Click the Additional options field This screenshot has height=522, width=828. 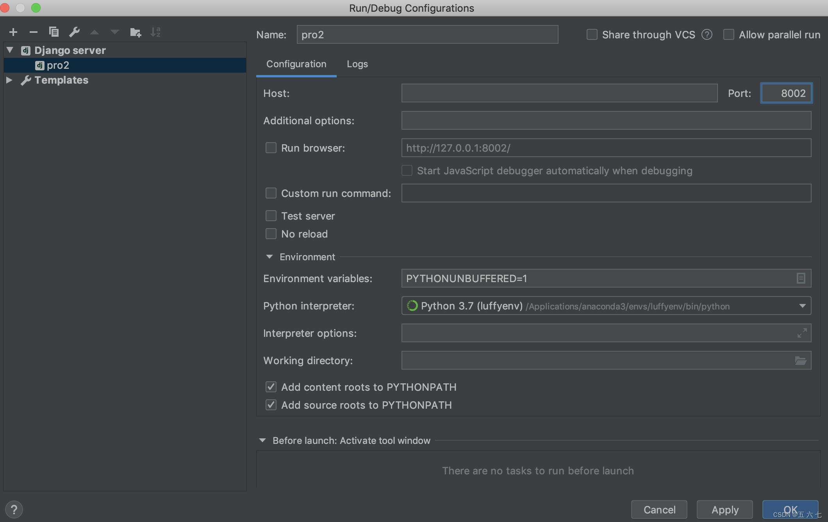point(606,120)
